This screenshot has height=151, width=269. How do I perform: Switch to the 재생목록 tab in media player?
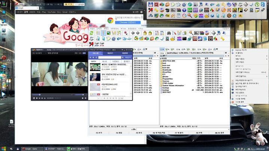coord(125,53)
